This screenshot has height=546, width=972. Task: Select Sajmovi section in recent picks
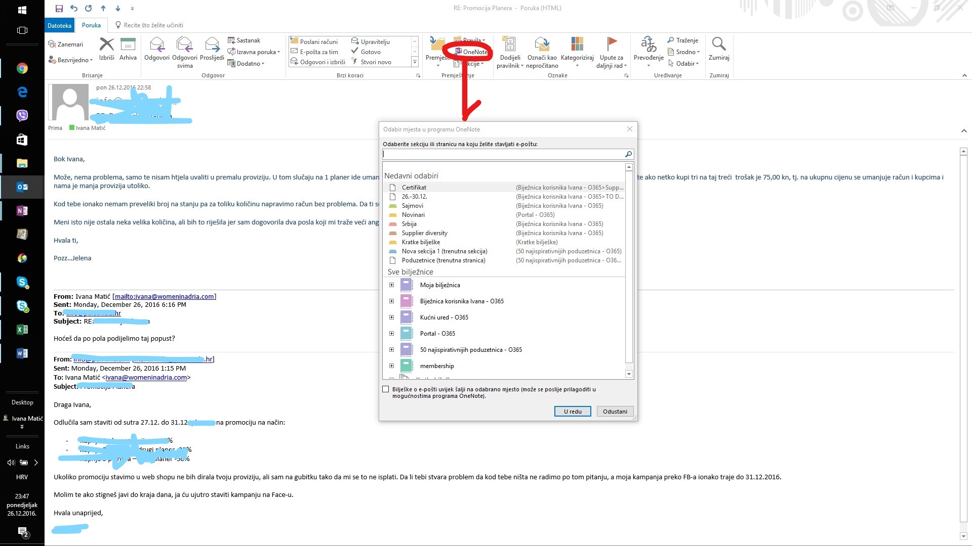[505, 206]
